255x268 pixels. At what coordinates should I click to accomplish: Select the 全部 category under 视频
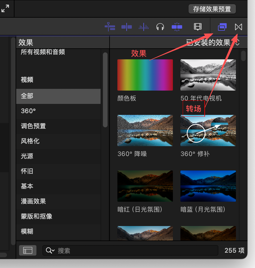tap(58, 96)
